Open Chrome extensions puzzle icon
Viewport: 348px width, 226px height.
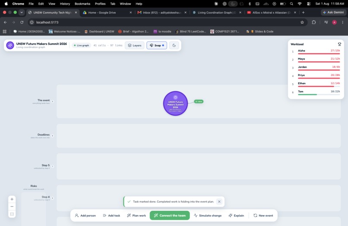(314, 22)
